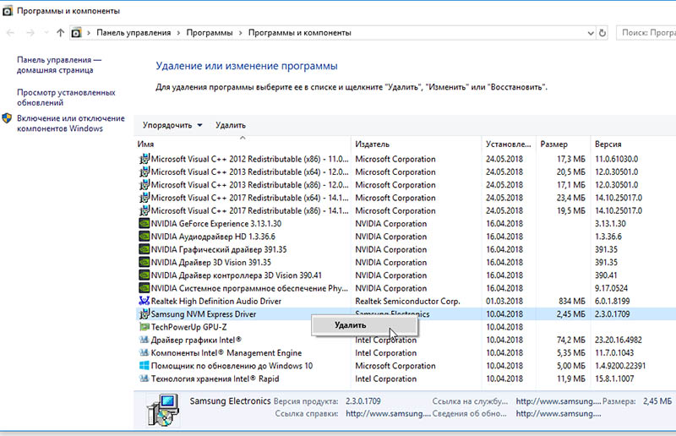Open Панель управления — домашняя страница link
The width and height of the screenshot is (676, 436).
[x=59, y=65]
